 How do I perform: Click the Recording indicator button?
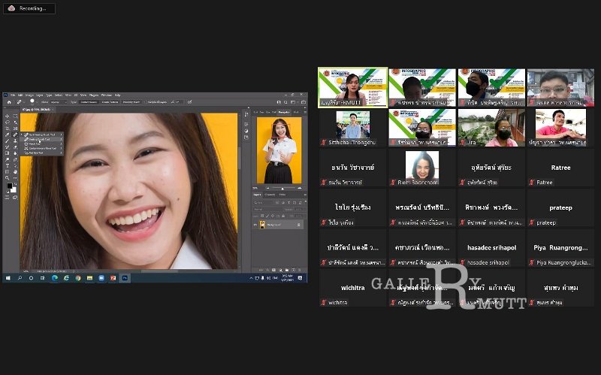coord(29,8)
